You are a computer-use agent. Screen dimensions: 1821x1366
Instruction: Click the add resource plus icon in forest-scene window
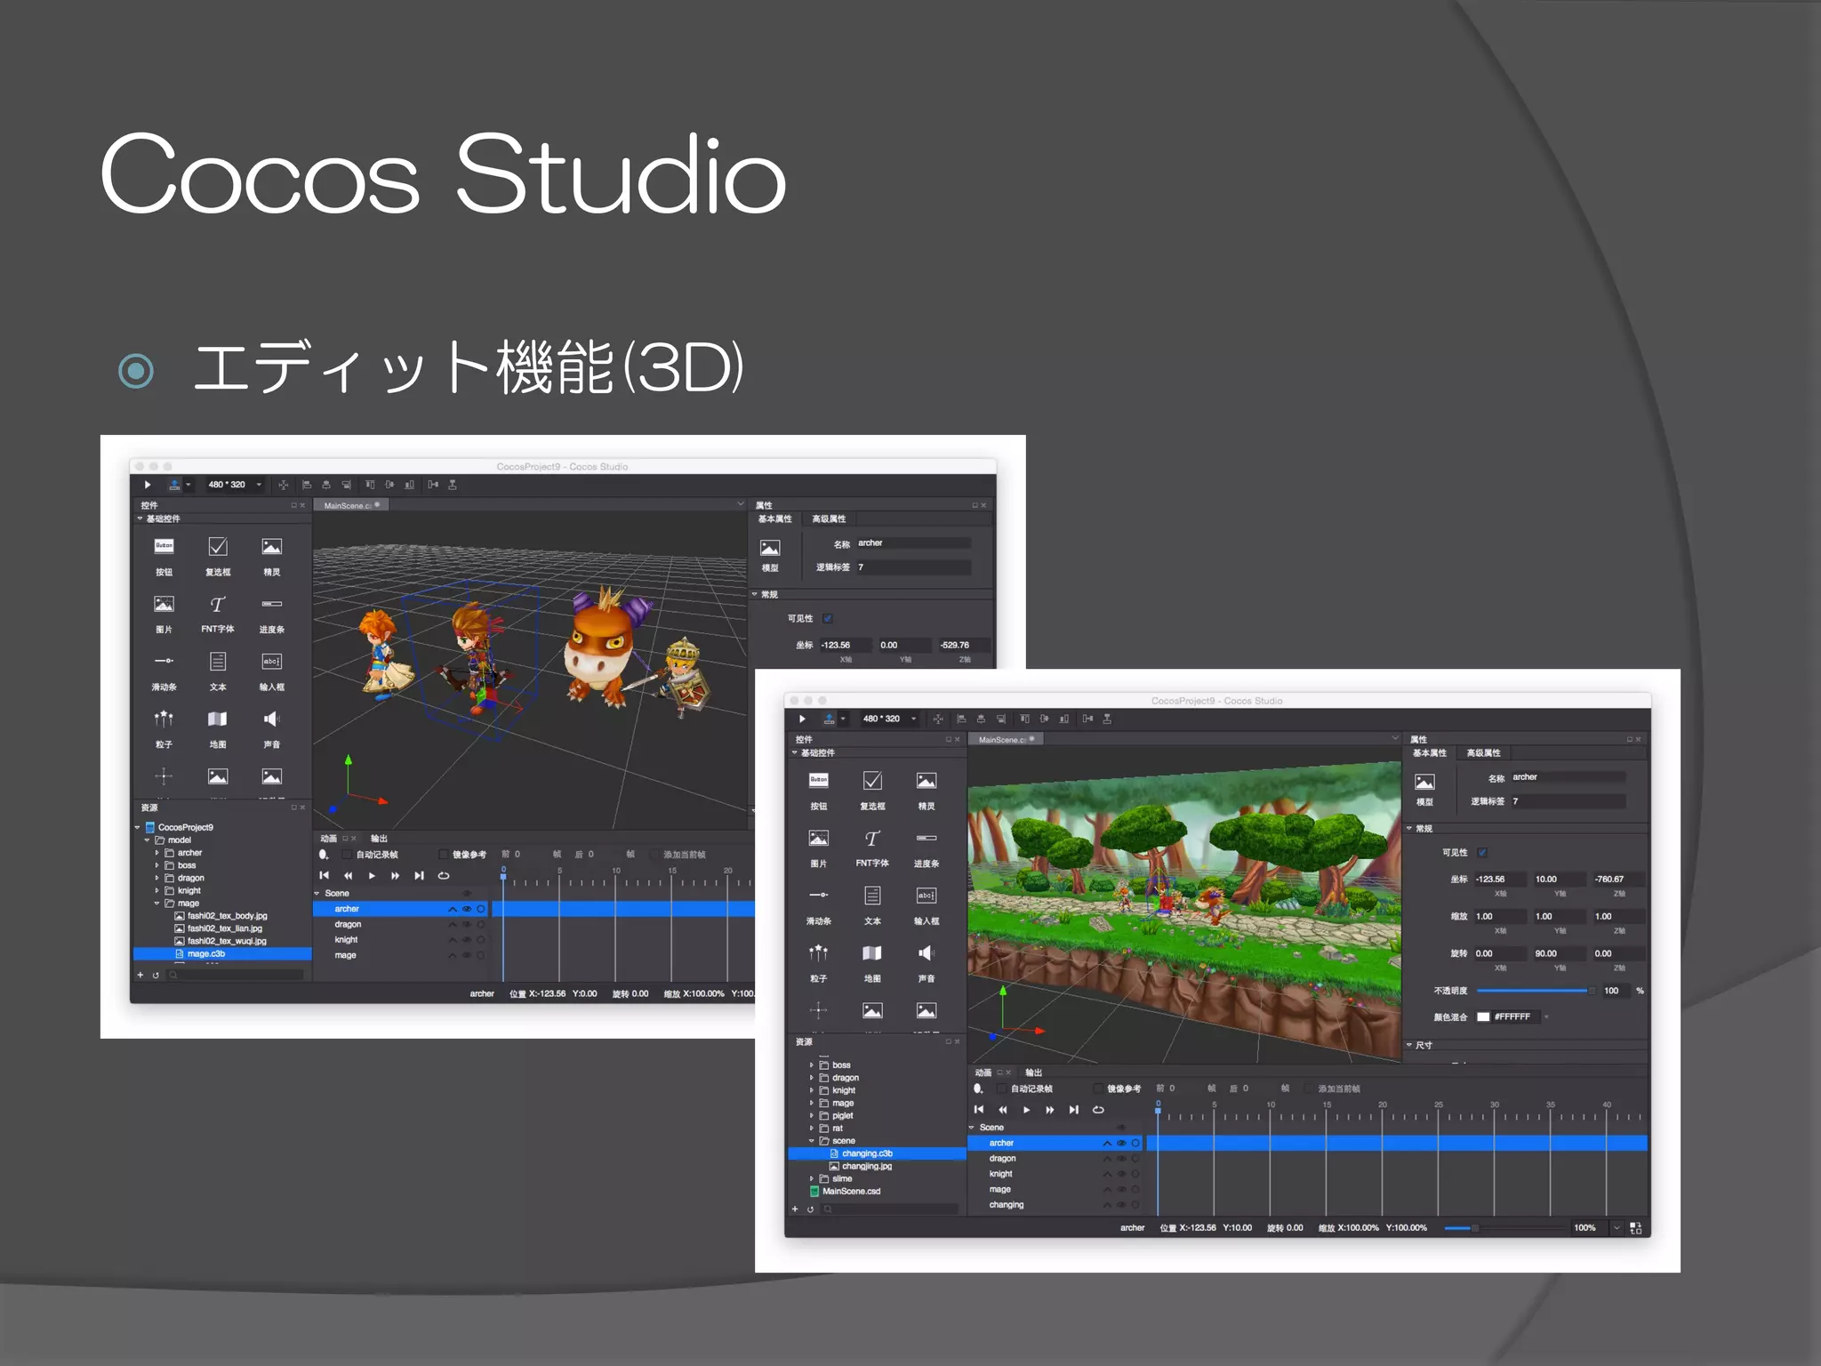(795, 1209)
